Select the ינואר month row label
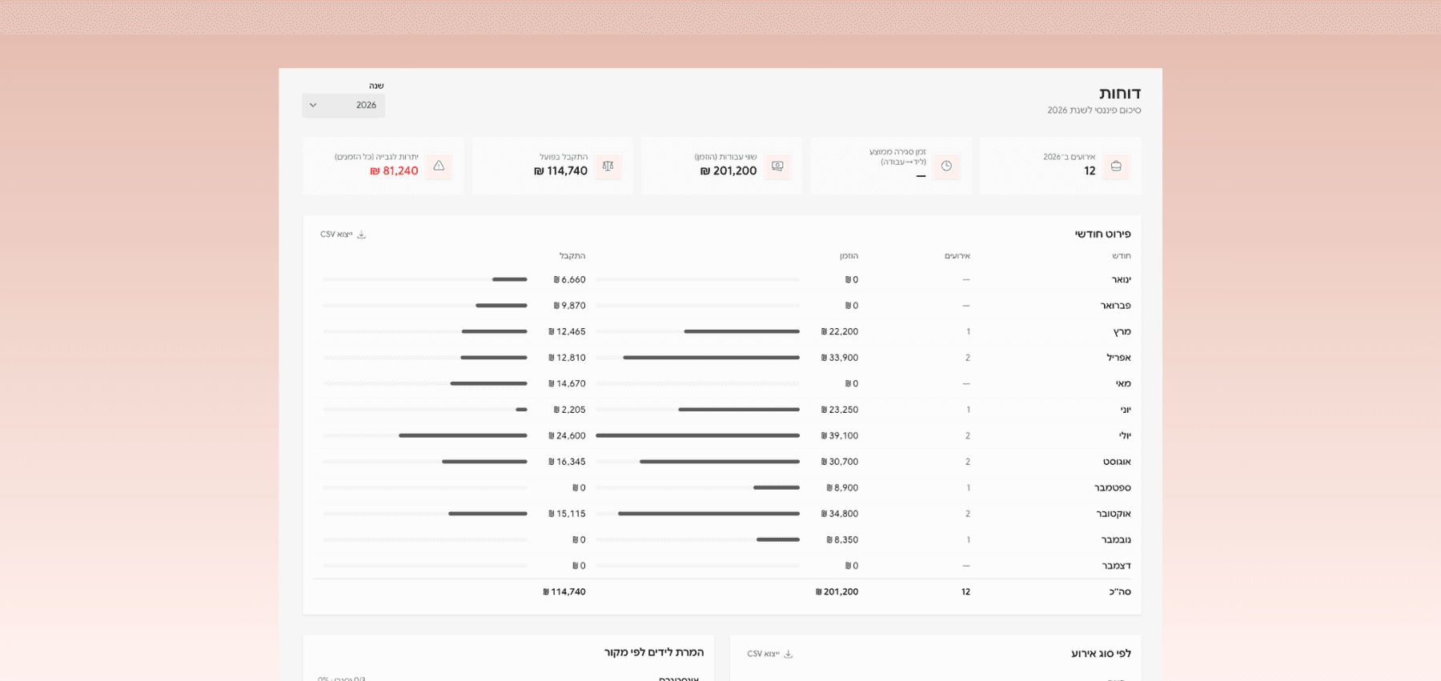Screen dimensions: 1441x681 [x=1122, y=280]
